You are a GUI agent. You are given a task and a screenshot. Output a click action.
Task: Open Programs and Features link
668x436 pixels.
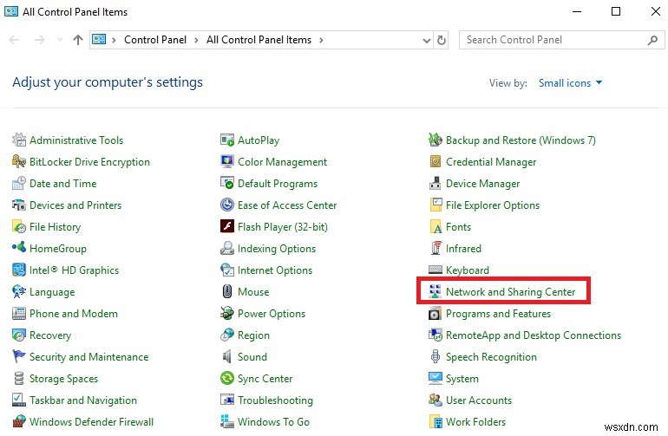[x=498, y=314]
